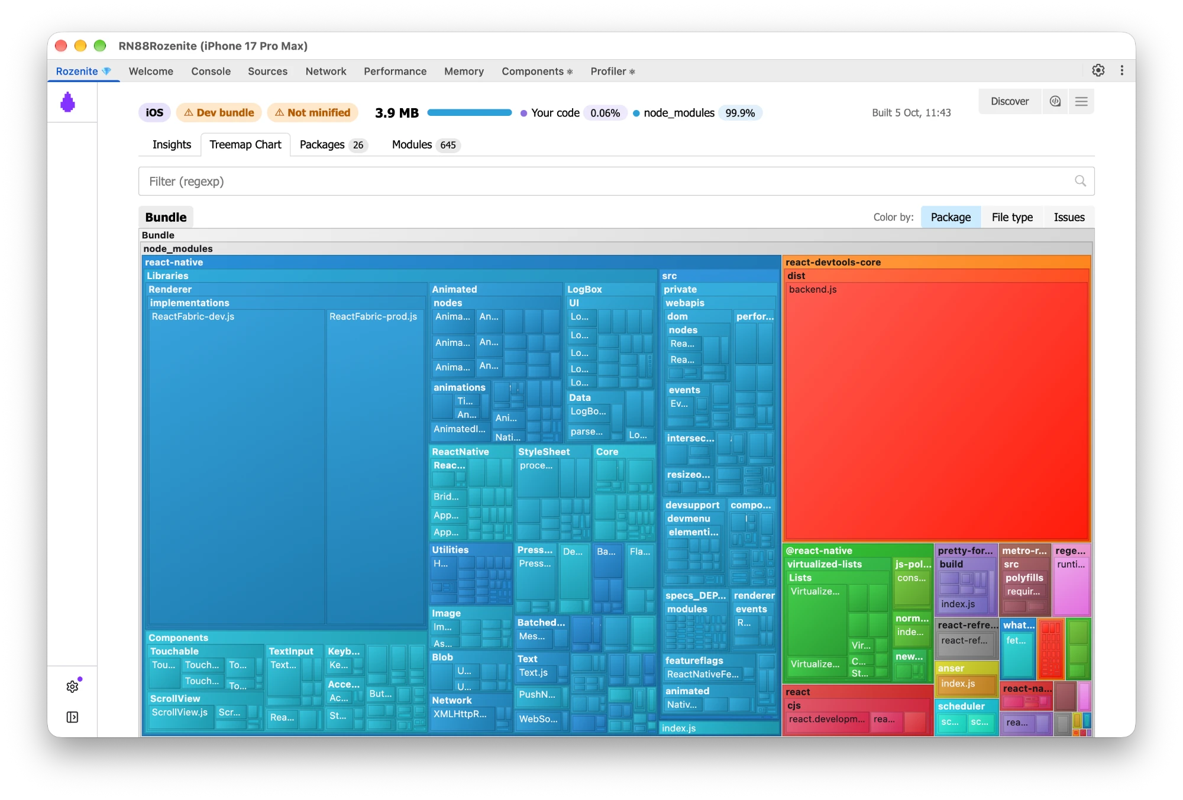
Task: Click the iOS platform badge
Action: 154,112
